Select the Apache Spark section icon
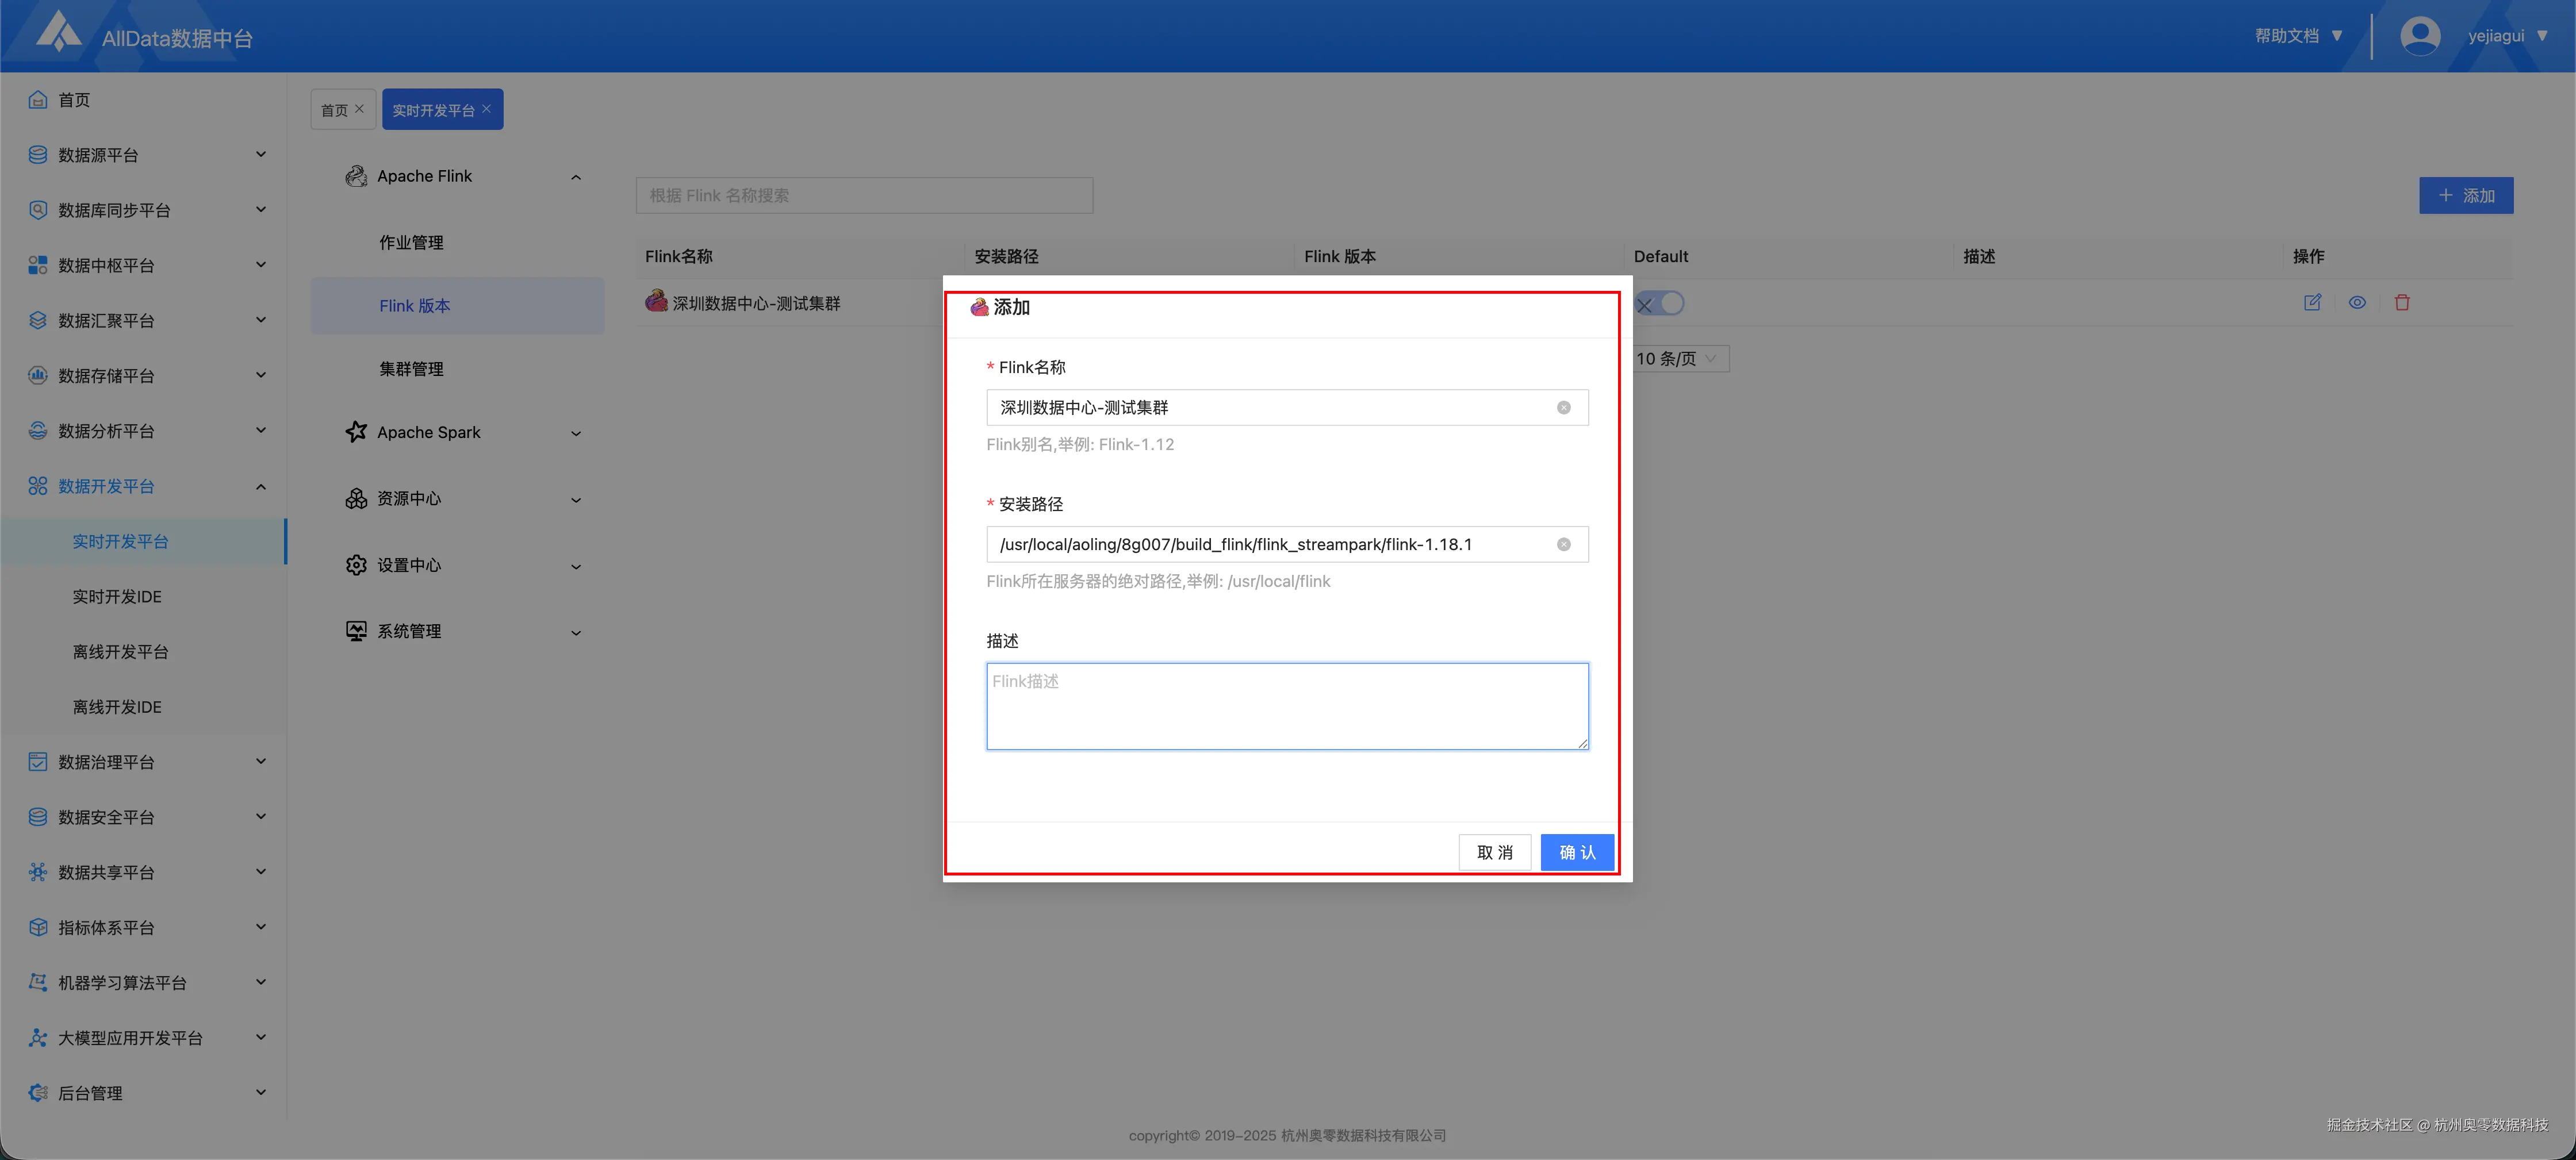 pos(356,432)
